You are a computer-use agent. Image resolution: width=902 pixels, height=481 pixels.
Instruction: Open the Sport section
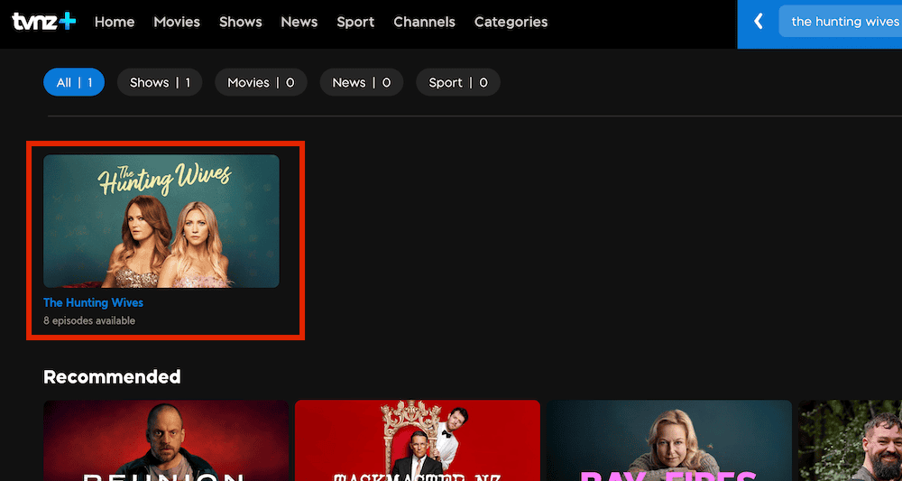coord(355,22)
